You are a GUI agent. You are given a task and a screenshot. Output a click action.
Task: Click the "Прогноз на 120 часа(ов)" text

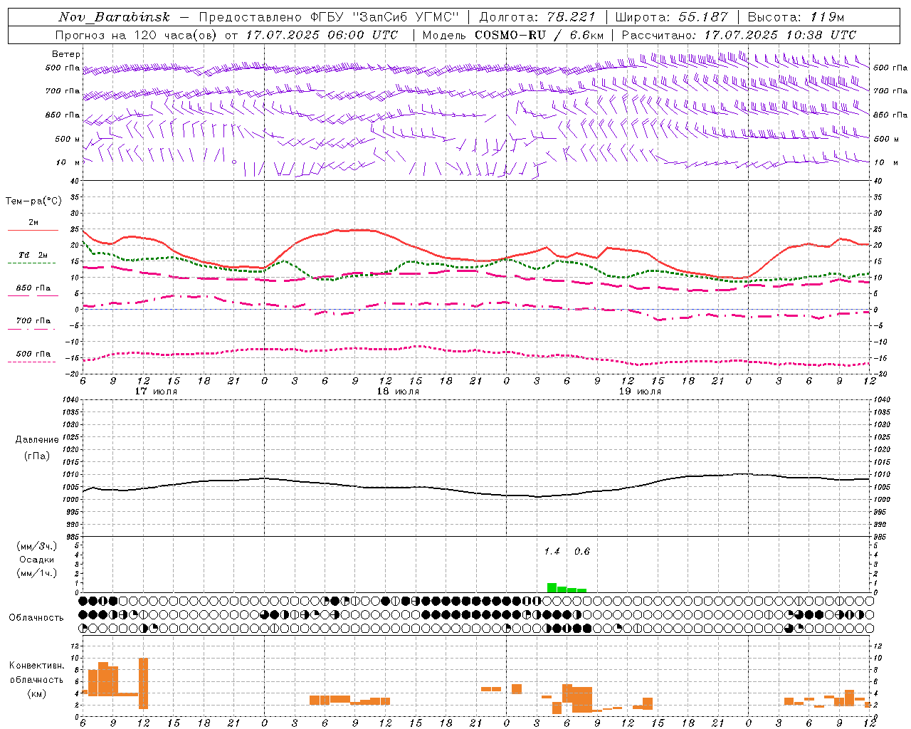tap(137, 35)
